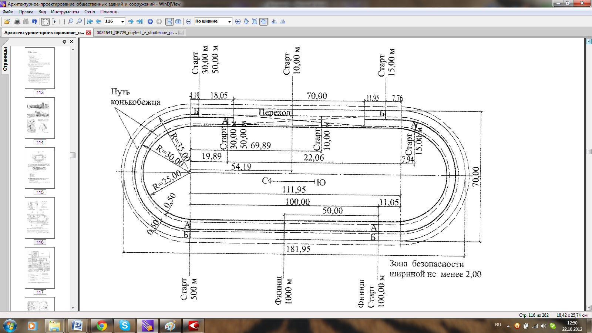
Task: Toggle facing pages layout mode
Action: point(178,21)
